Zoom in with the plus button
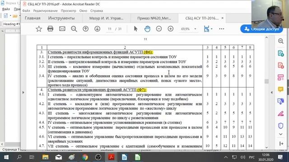Viewport: 289px width, 162px height. pos(171,29)
